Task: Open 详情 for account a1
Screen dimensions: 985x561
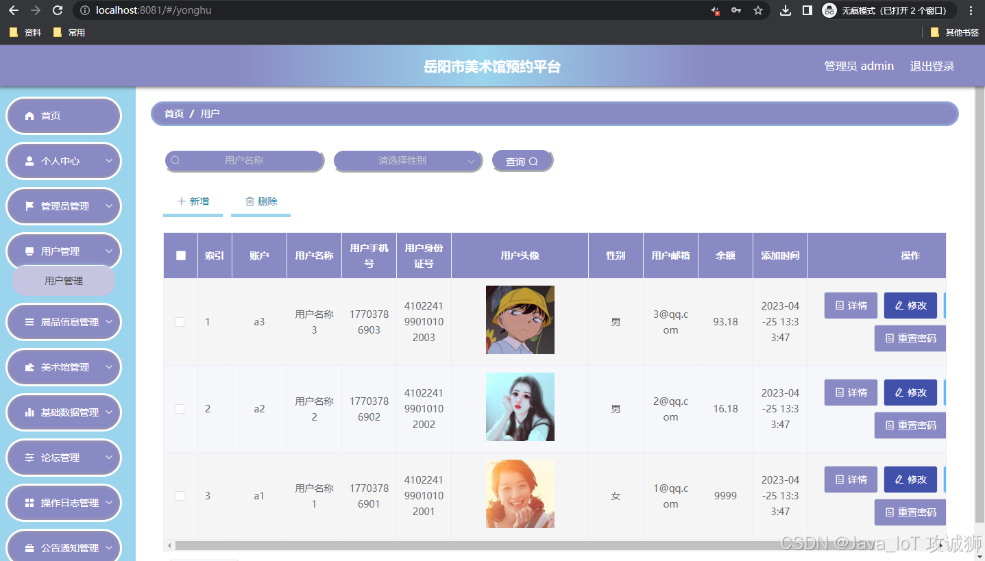Action: pos(851,479)
